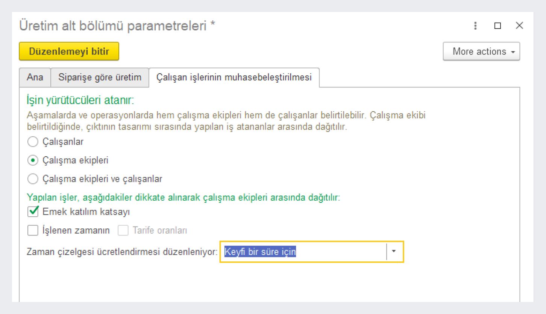This screenshot has width=546, height=314.
Task: Click the green Yapılan işler section heading
Action: [184, 198]
